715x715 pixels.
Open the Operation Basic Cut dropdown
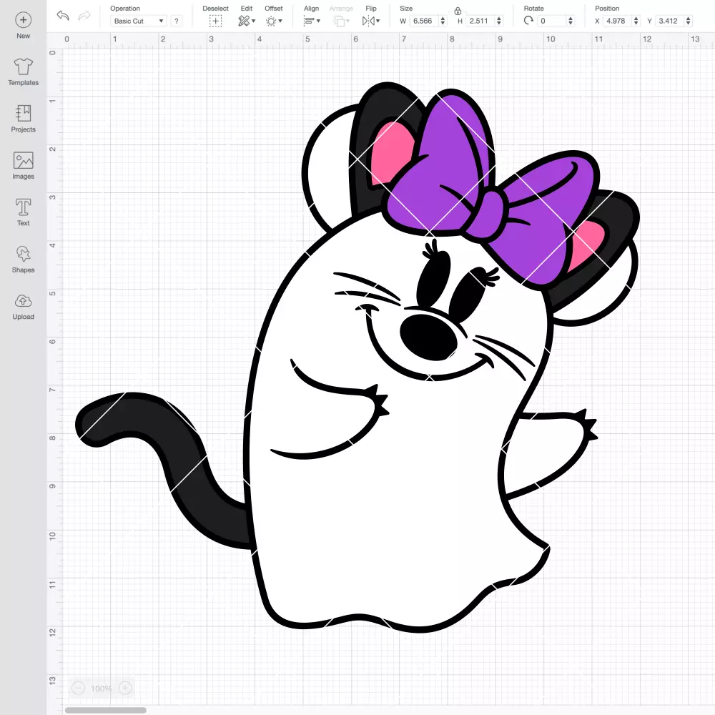coord(138,21)
